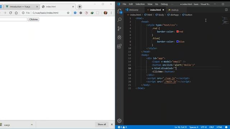Open the Chrome profile avatar

tap(105, 13)
